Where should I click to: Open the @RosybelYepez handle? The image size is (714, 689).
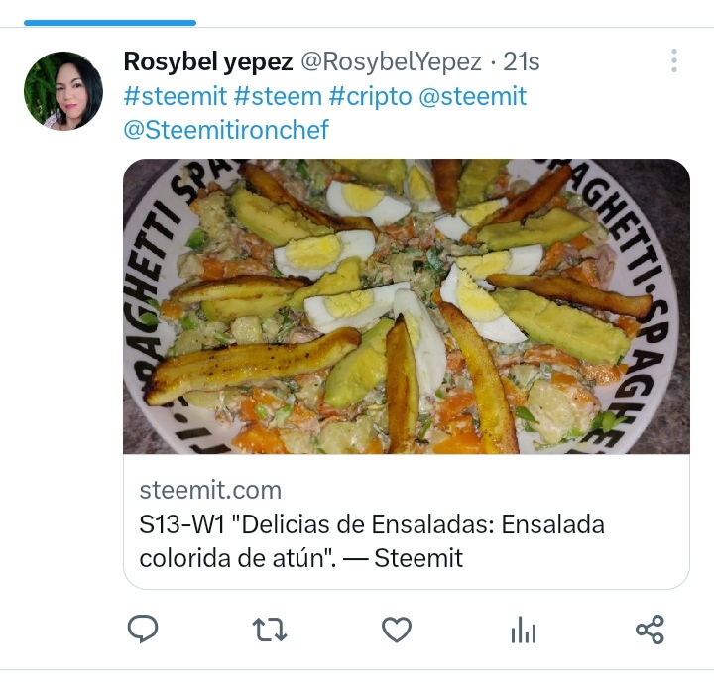coord(391,61)
